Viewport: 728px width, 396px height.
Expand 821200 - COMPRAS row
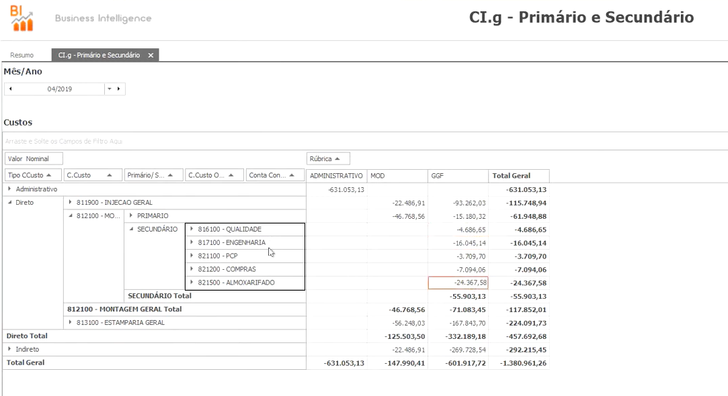pyautogui.click(x=192, y=269)
